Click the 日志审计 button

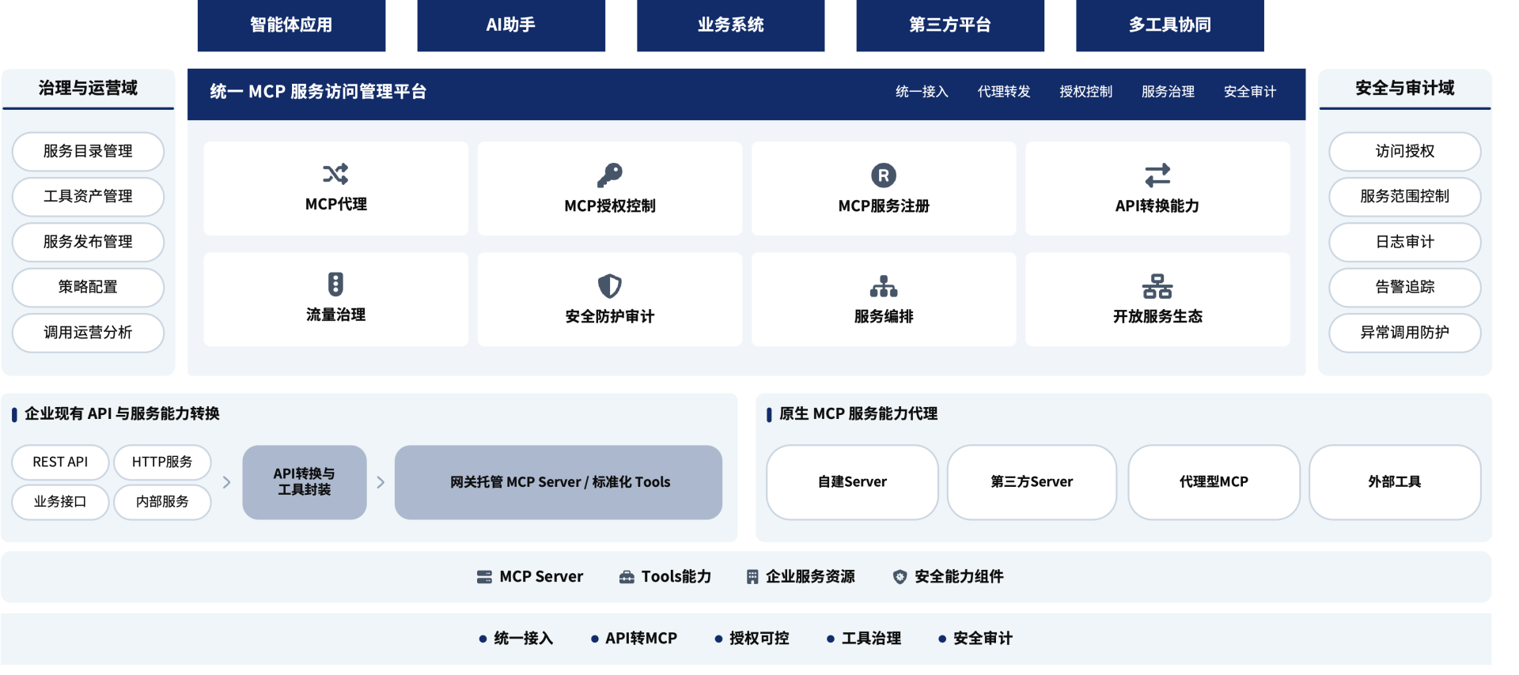1404,242
